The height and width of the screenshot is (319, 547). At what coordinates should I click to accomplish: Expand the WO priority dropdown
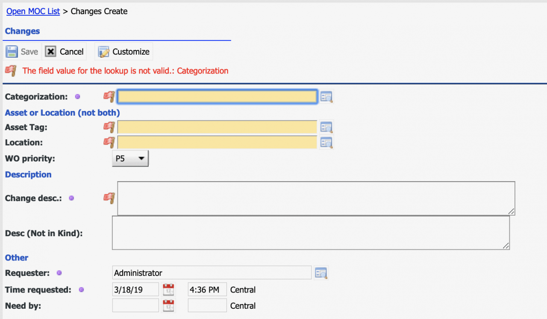click(130, 158)
